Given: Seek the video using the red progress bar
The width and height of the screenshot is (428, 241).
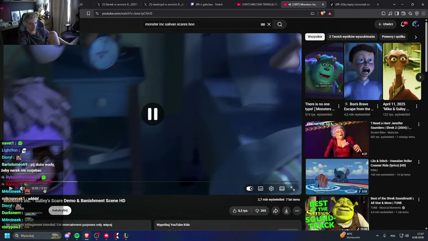Looking at the screenshot, I should click(152, 182).
